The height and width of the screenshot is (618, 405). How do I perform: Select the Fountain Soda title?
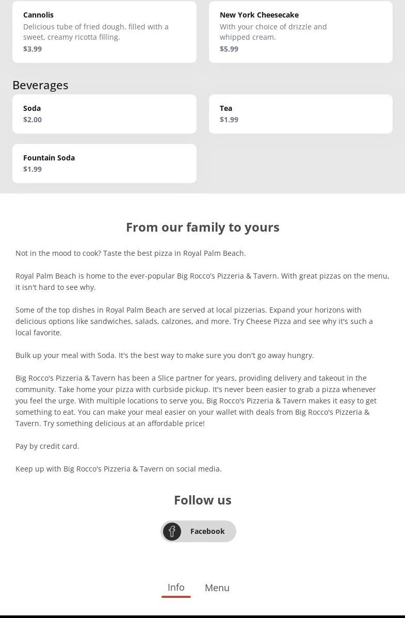tap(49, 158)
